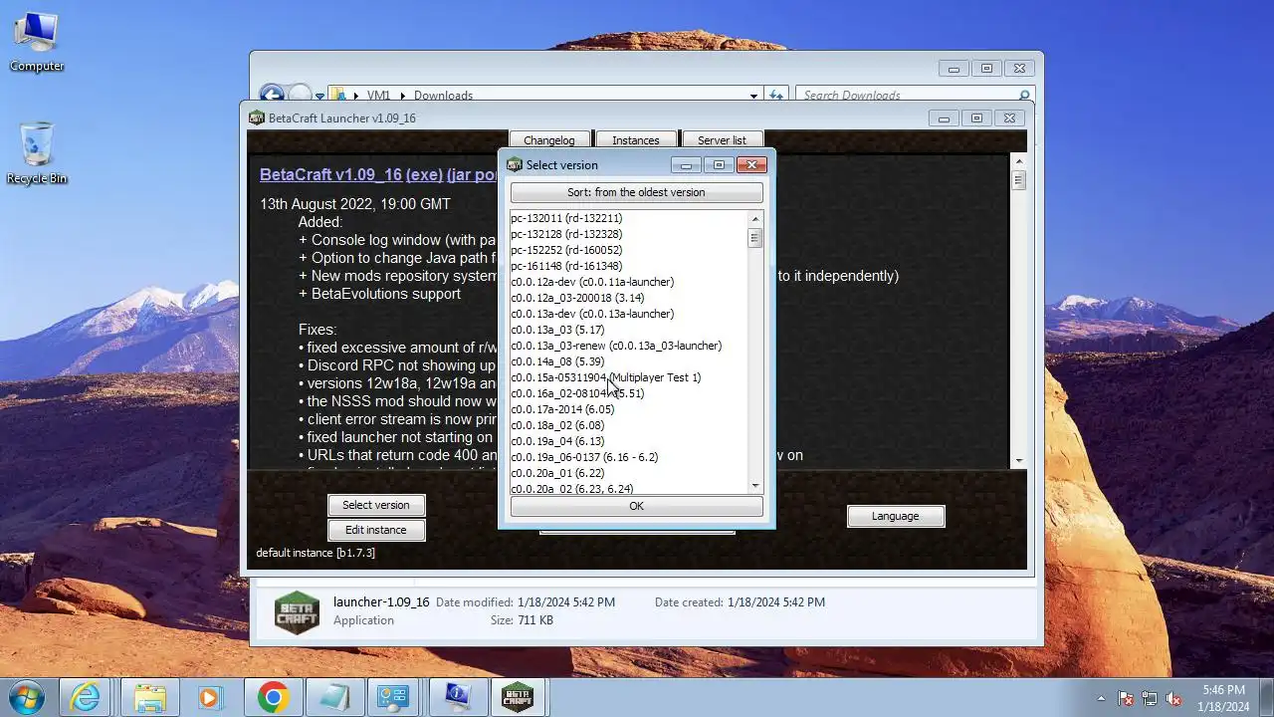Click the BetaCraft launcher file icon in Downloads
The width and height of the screenshot is (1274, 717).
point(298,611)
